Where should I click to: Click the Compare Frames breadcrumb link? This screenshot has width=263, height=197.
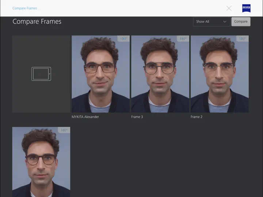[25, 8]
